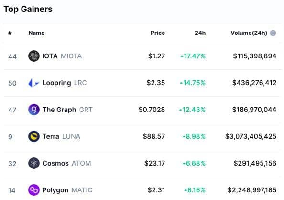Sort by the Volume(24h) header
The height and width of the screenshot is (200, 284).
click(249, 33)
